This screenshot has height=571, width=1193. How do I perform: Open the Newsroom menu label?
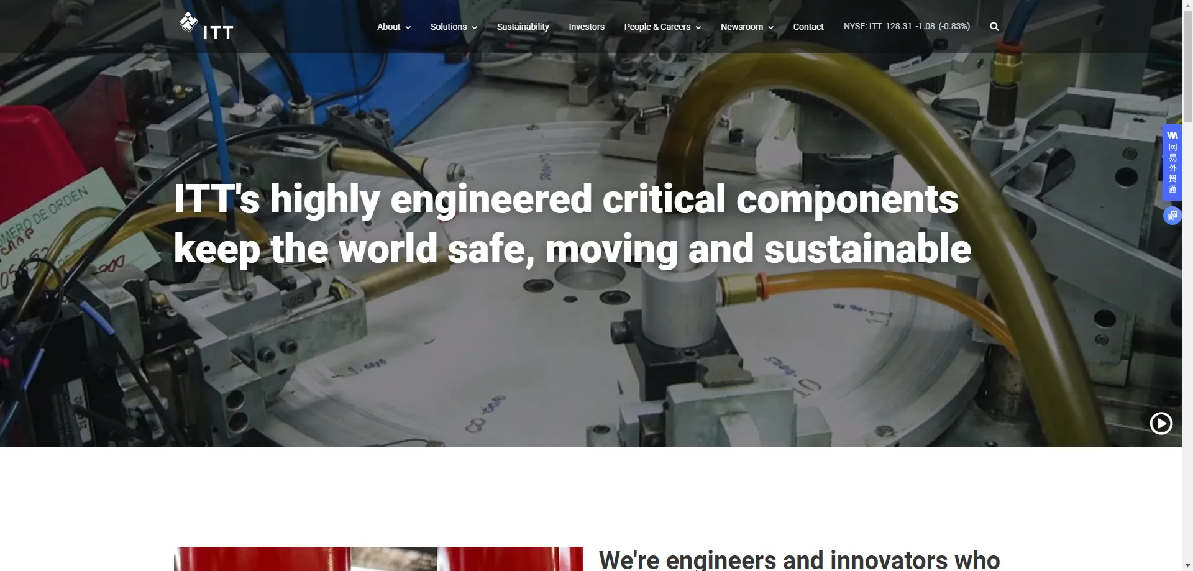click(742, 27)
